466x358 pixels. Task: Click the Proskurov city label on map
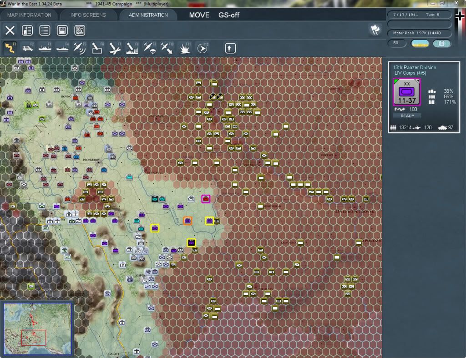pos(91,160)
